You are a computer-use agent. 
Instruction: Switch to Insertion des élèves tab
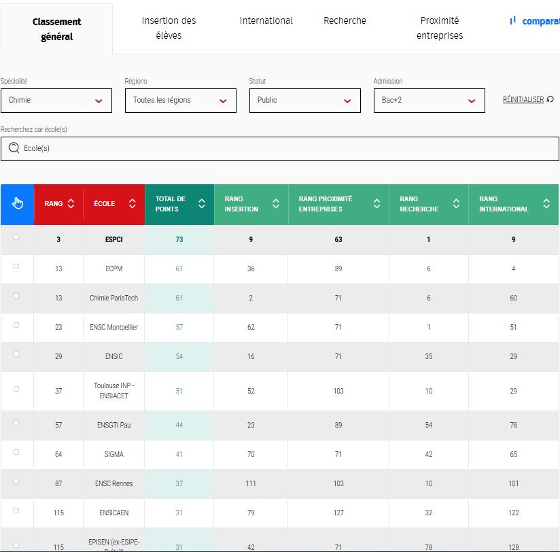(x=169, y=28)
